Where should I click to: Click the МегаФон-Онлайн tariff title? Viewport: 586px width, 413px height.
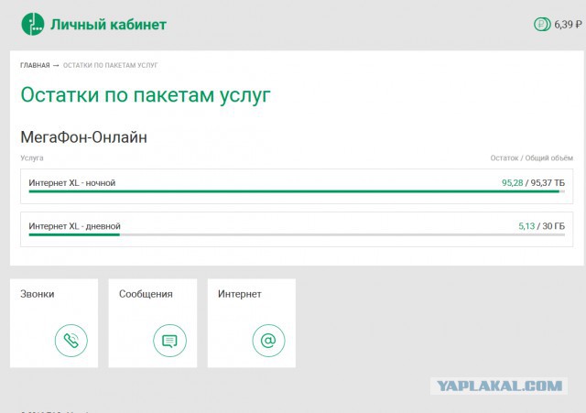pyautogui.click(x=83, y=137)
